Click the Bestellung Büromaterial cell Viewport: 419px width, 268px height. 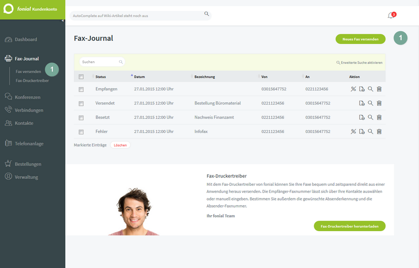coord(217,103)
